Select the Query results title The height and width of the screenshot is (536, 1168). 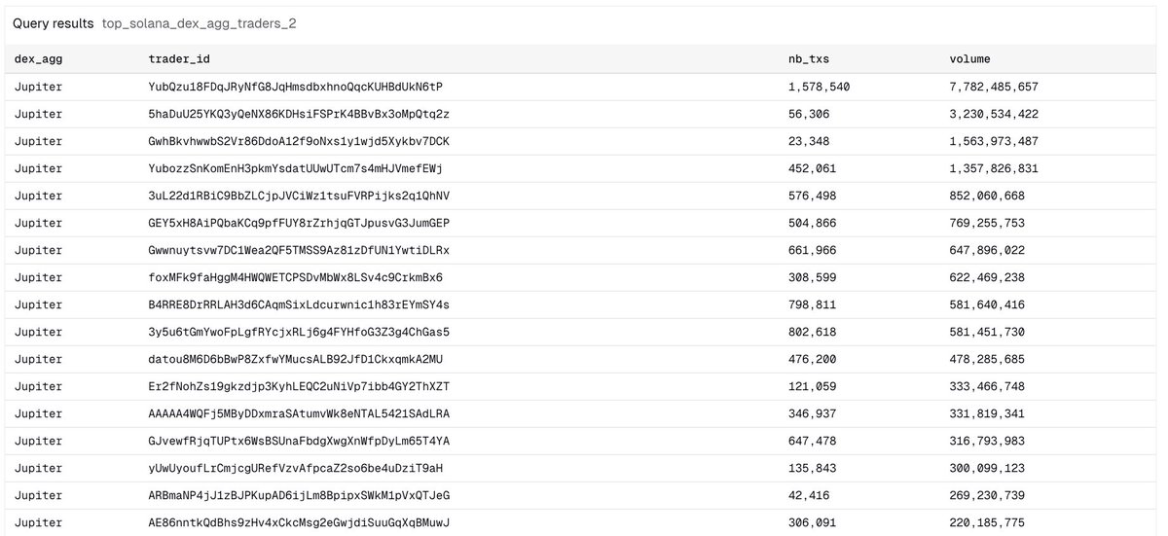pos(54,23)
